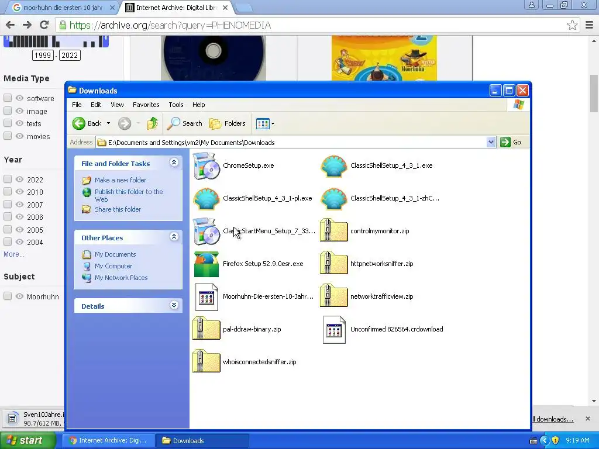Toggle eye icon next to 2005
This screenshot has width=599, height=449.
click(x=19, y=229)
